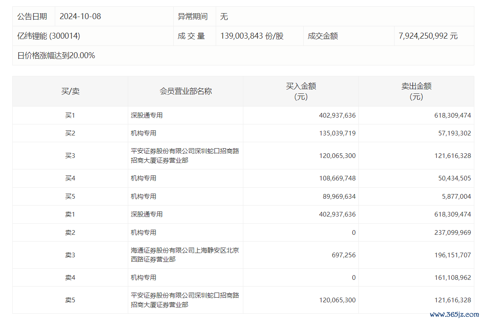Click the 会员营业部名称 column header

186,91
